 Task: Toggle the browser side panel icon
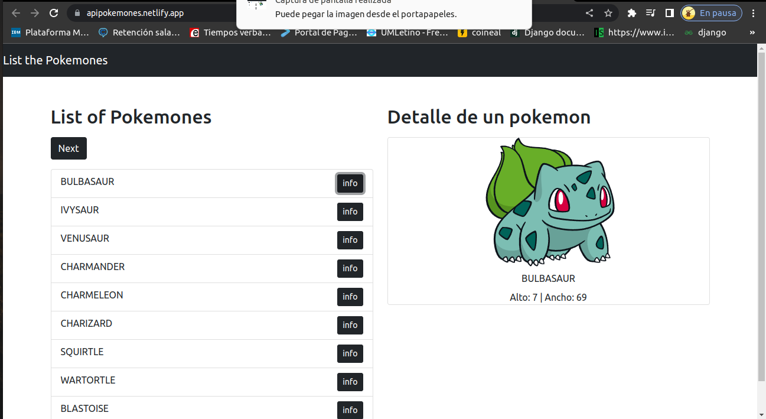(x=670, y=13)
